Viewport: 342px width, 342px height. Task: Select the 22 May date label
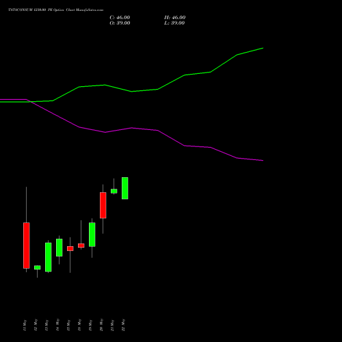pos(123,325)
